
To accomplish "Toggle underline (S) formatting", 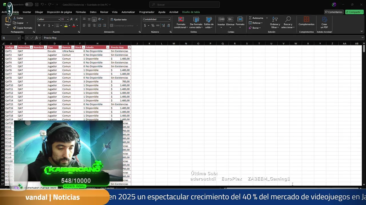I will tap(49, 25).
